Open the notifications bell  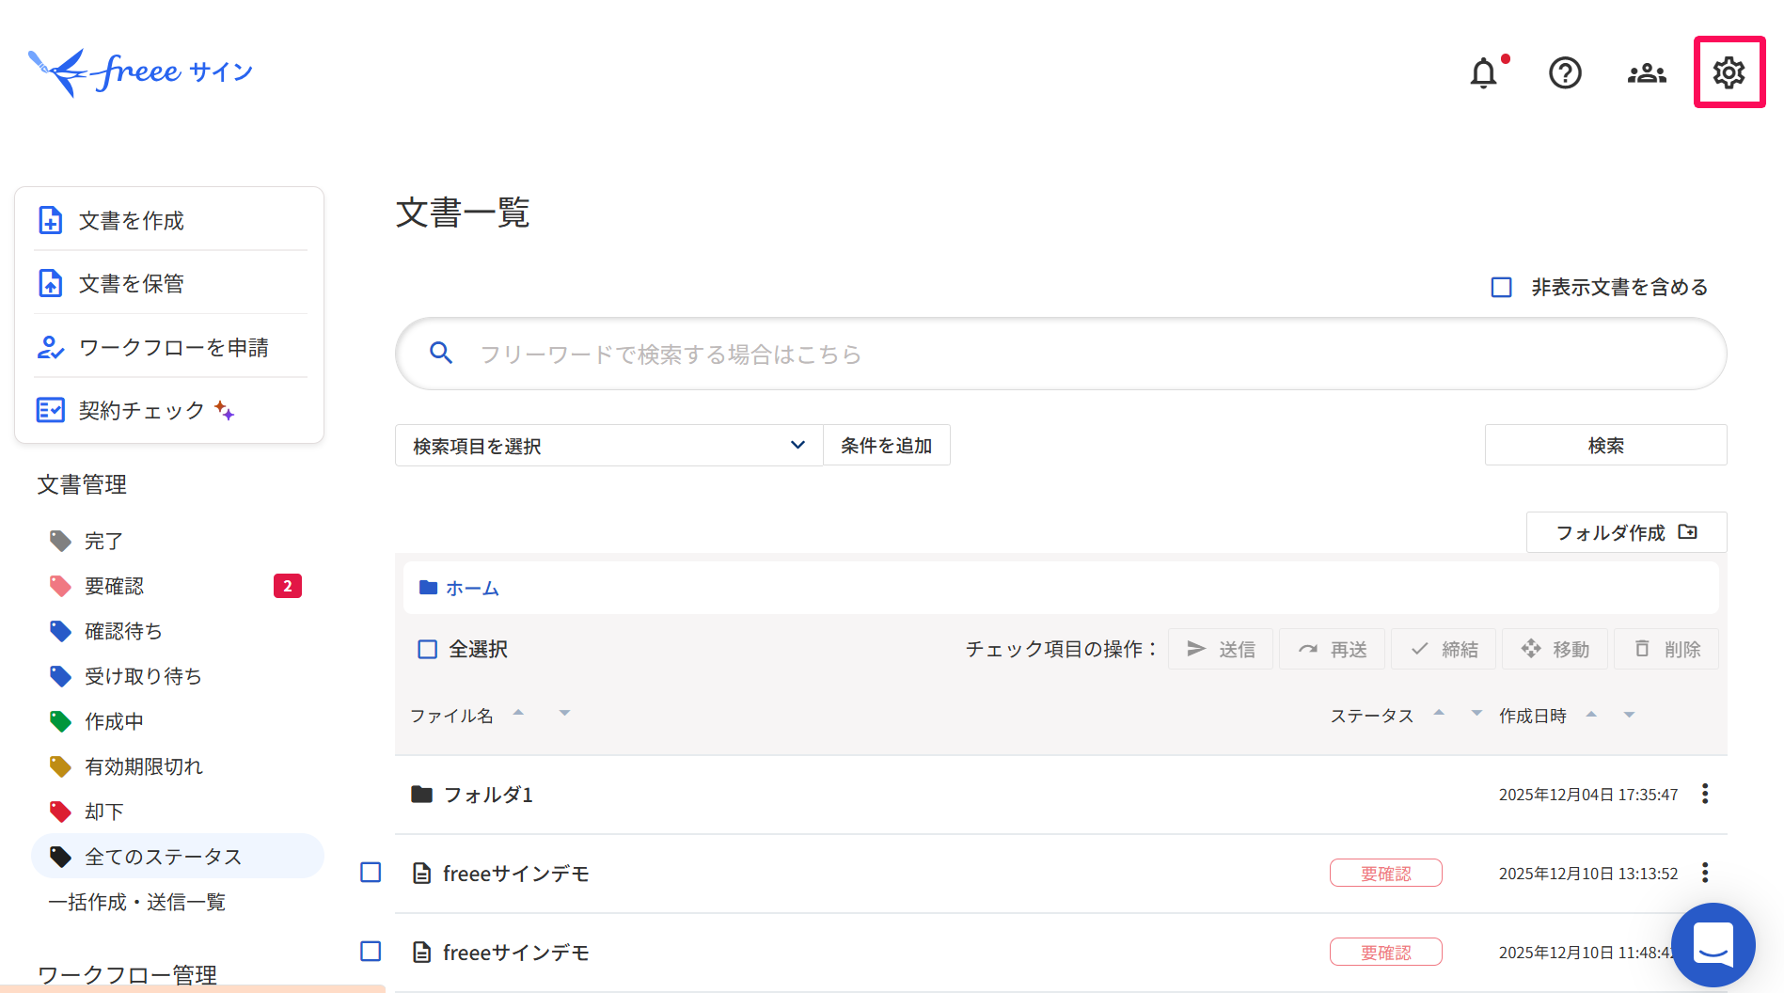[1483, 72]
